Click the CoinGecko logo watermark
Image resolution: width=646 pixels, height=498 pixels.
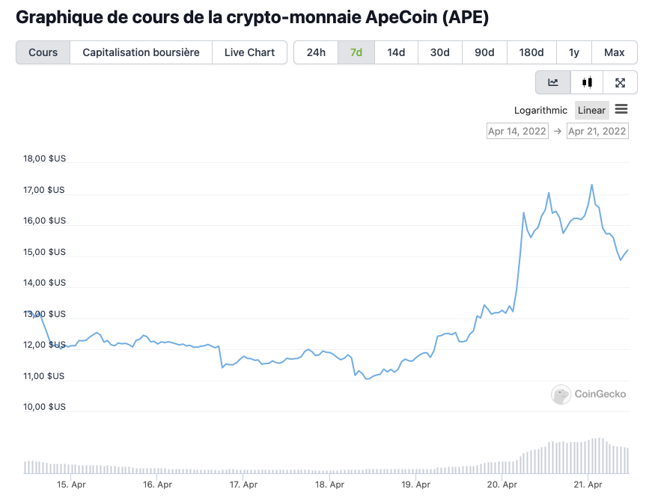[590, 394]
